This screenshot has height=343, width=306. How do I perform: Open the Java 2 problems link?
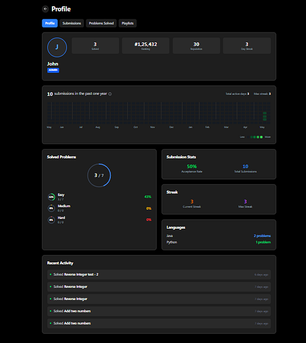pyautogui.click(x=262, y=236)
